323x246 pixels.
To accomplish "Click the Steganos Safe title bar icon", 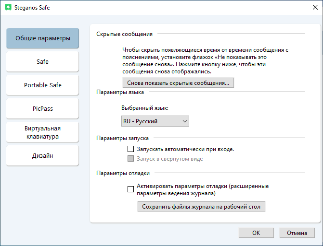I will (x=8, y=8).
